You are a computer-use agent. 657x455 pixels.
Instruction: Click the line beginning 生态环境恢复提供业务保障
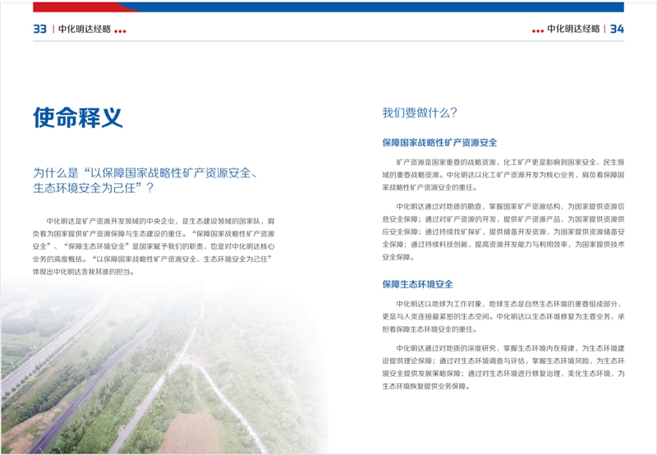click(x=426, y=386)
